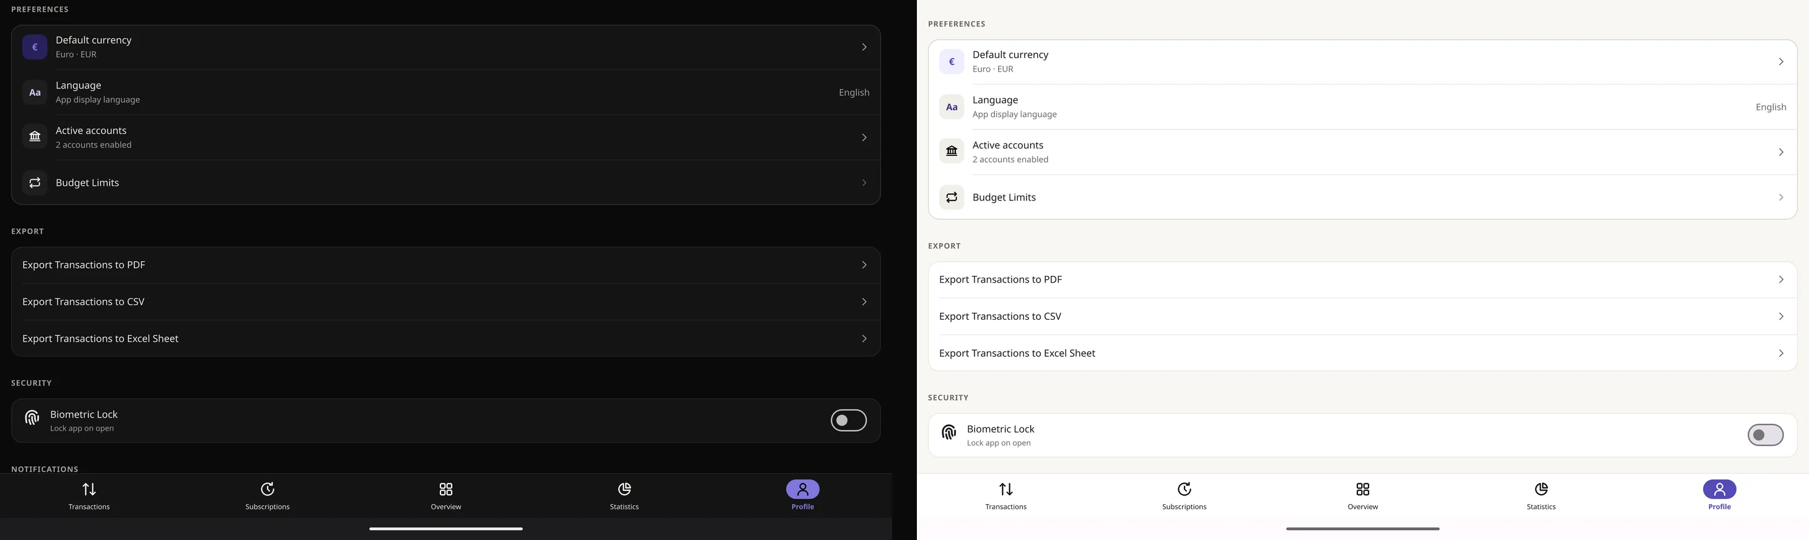Click "Active accounts" label in light panel
The image size is (1809, 540).
[1008, 145]
